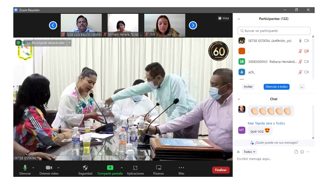Collapse the Participantes panel chevron

click(x=239, y=19)
